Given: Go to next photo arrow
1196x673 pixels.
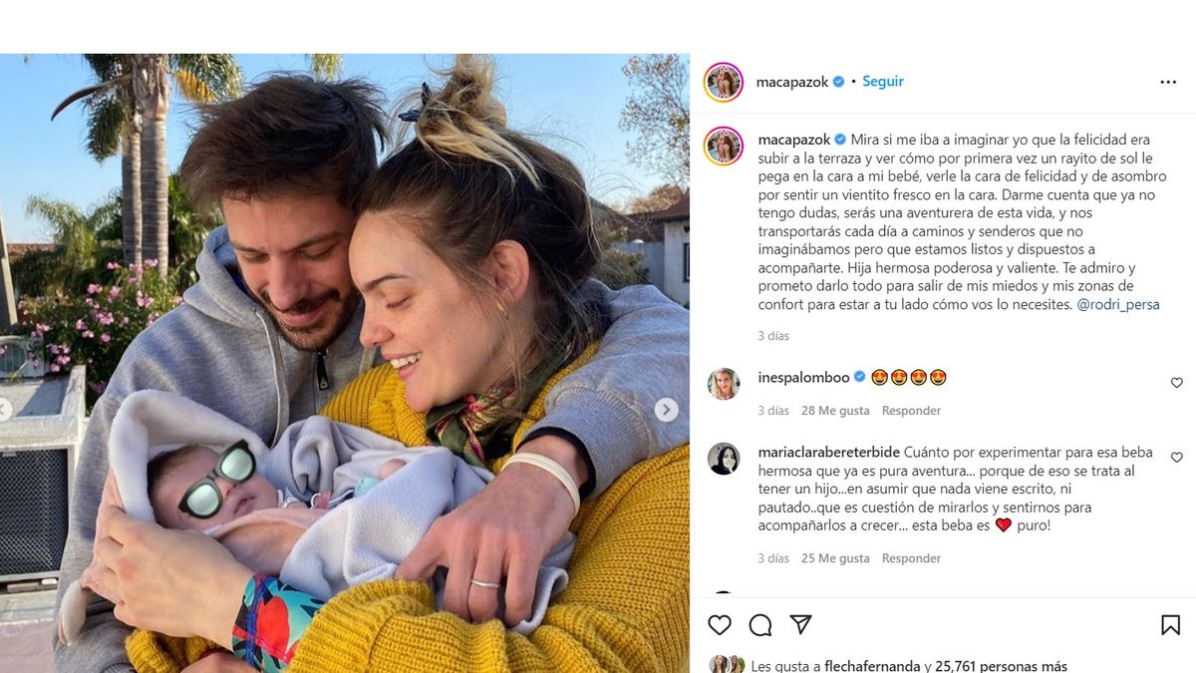Looking at the screenshot, I should click(667, 410).
